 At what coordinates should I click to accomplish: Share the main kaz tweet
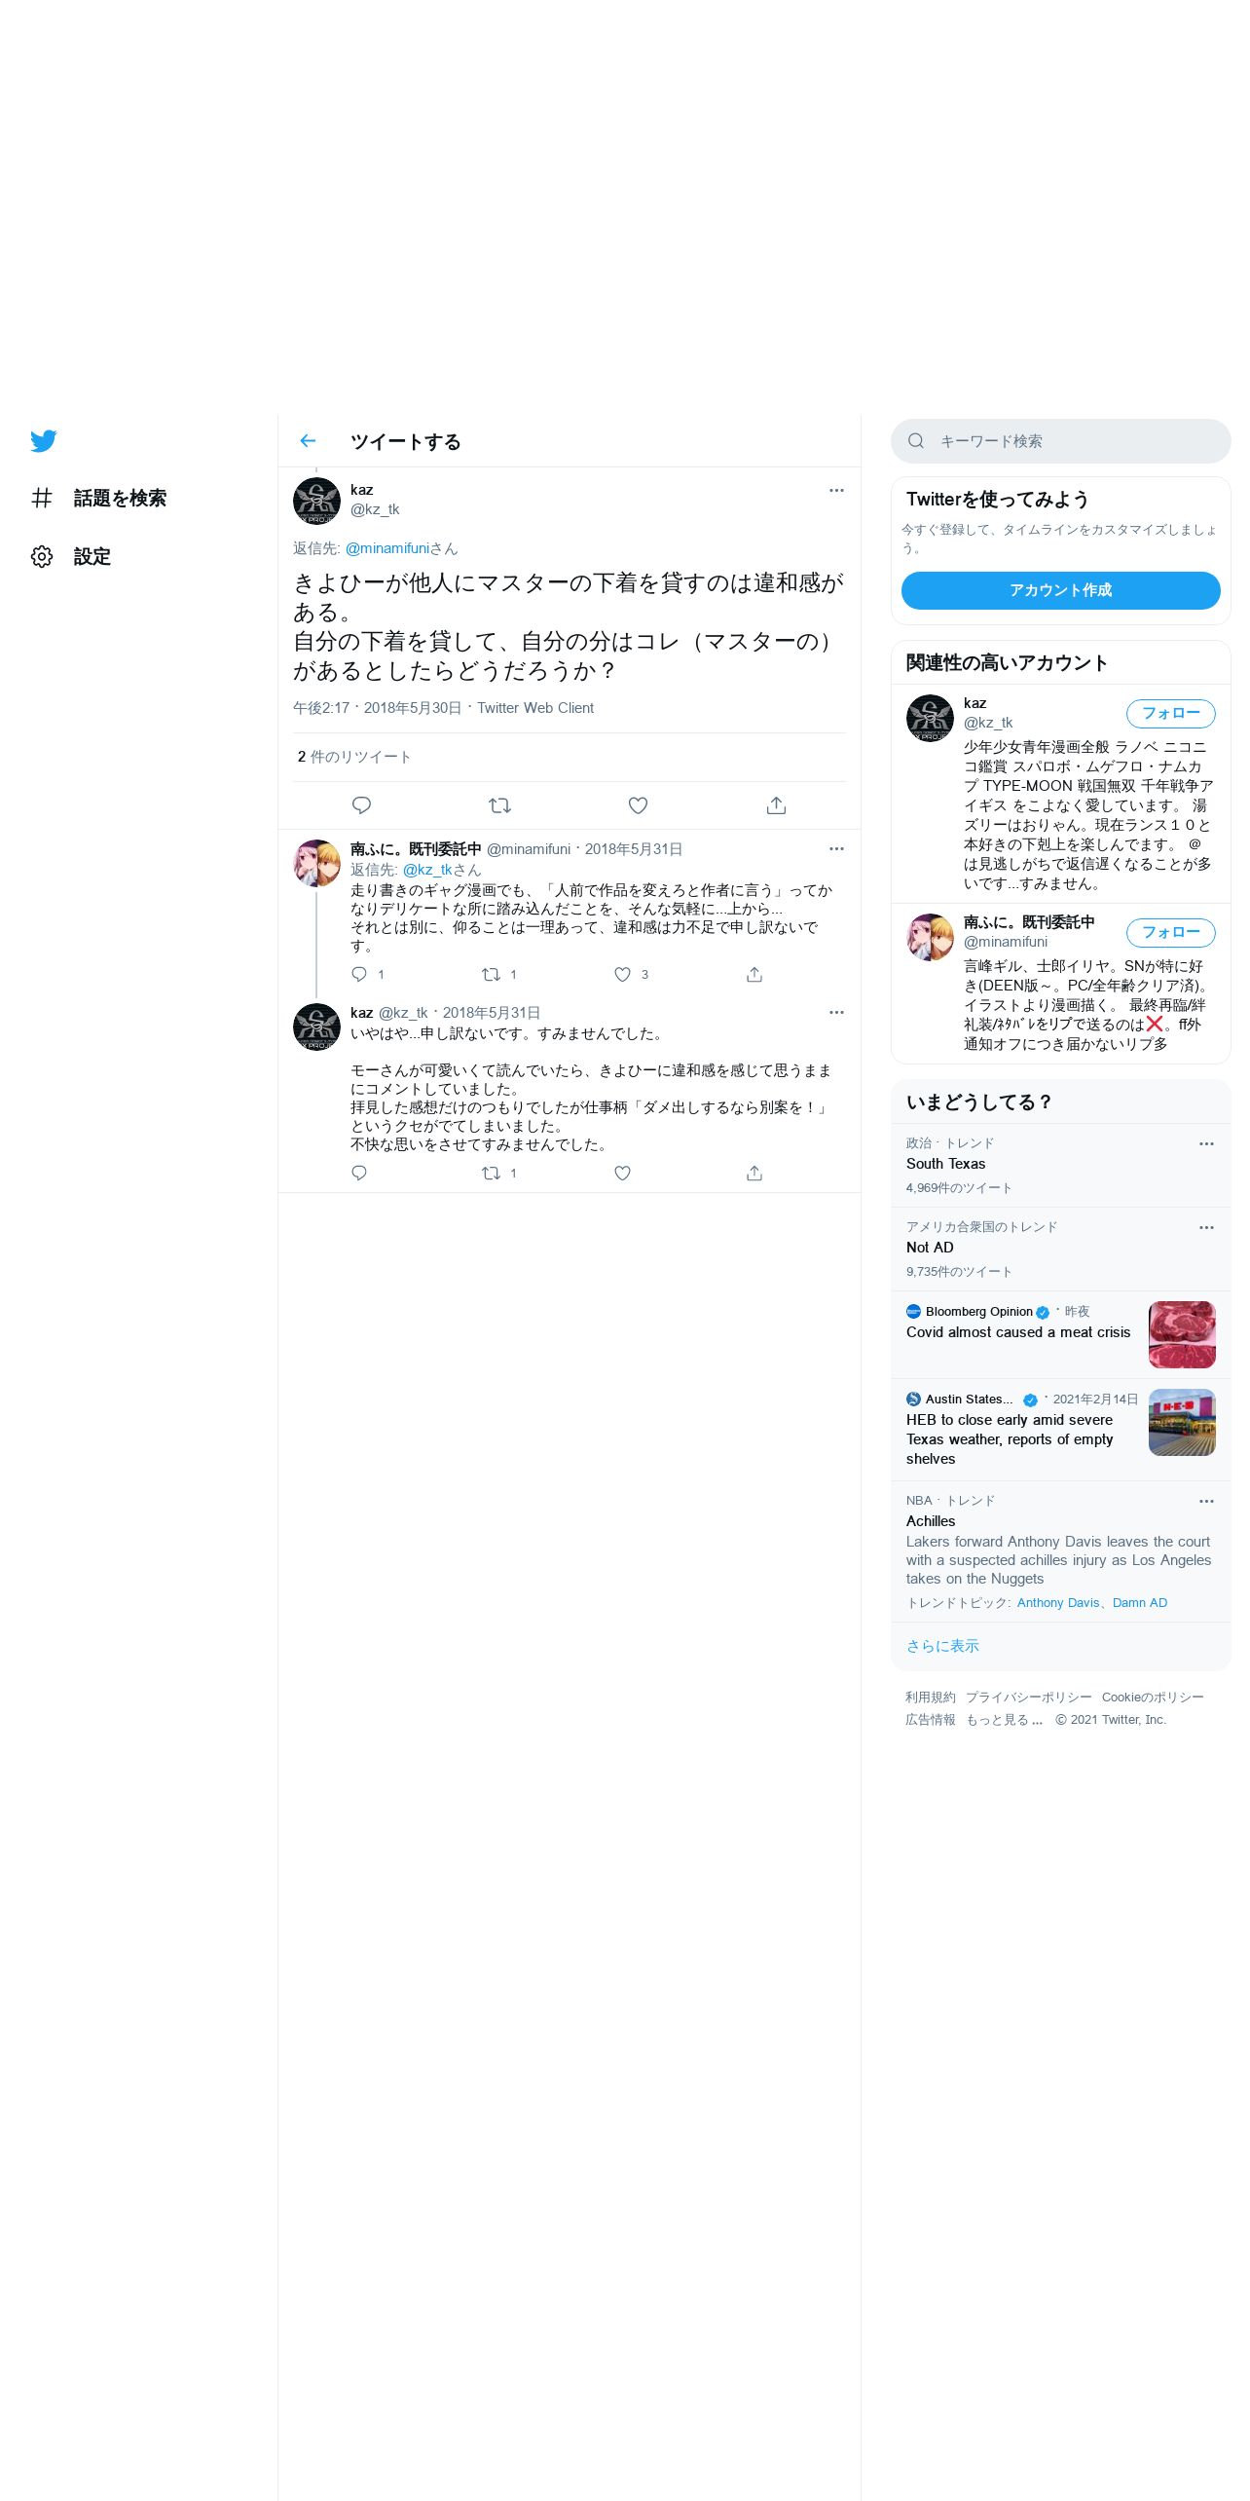776,805
